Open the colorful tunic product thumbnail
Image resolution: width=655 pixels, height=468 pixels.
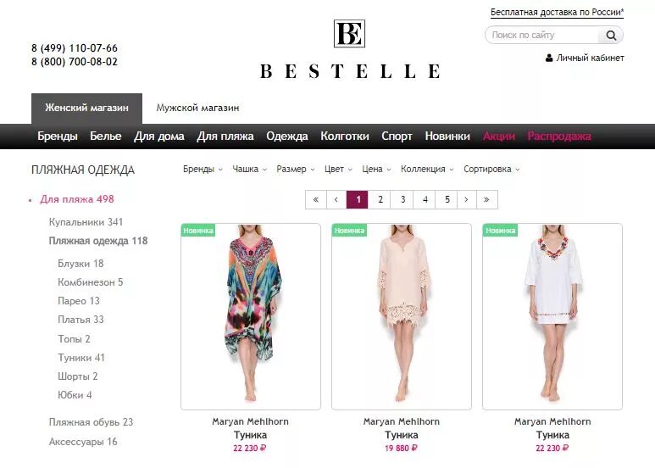[251, 316]
